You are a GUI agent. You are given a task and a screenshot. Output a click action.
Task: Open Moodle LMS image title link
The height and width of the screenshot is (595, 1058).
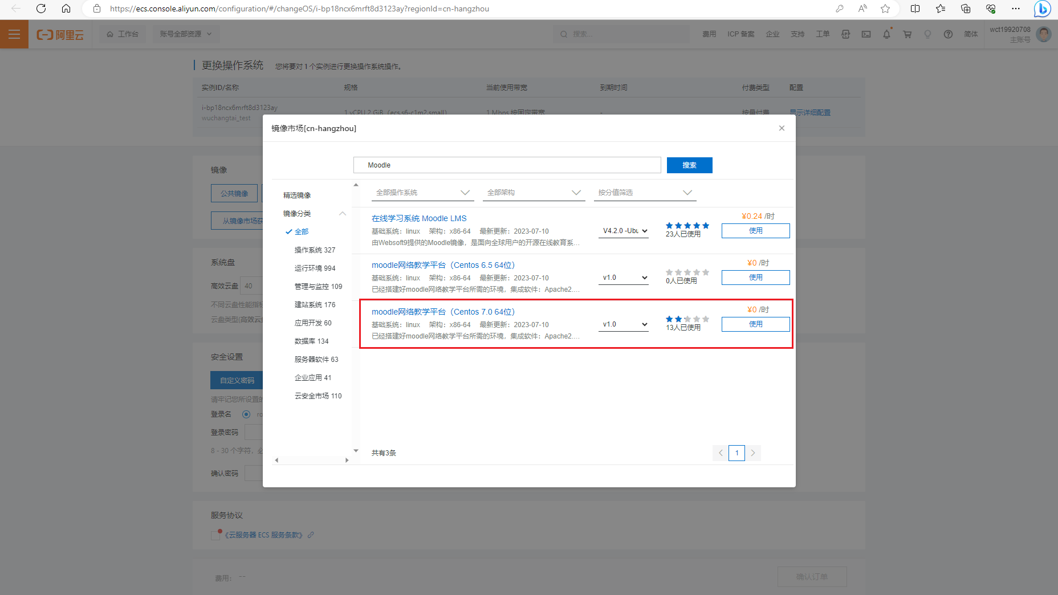point(419,218)
